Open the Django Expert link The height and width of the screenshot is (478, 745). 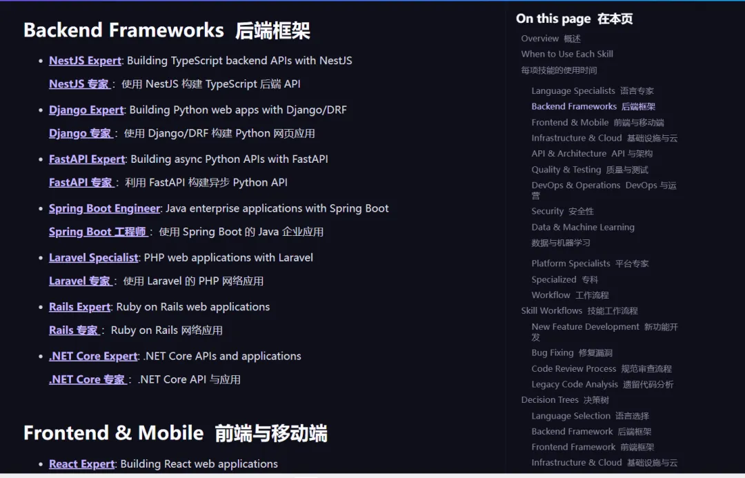coord(86,110)
